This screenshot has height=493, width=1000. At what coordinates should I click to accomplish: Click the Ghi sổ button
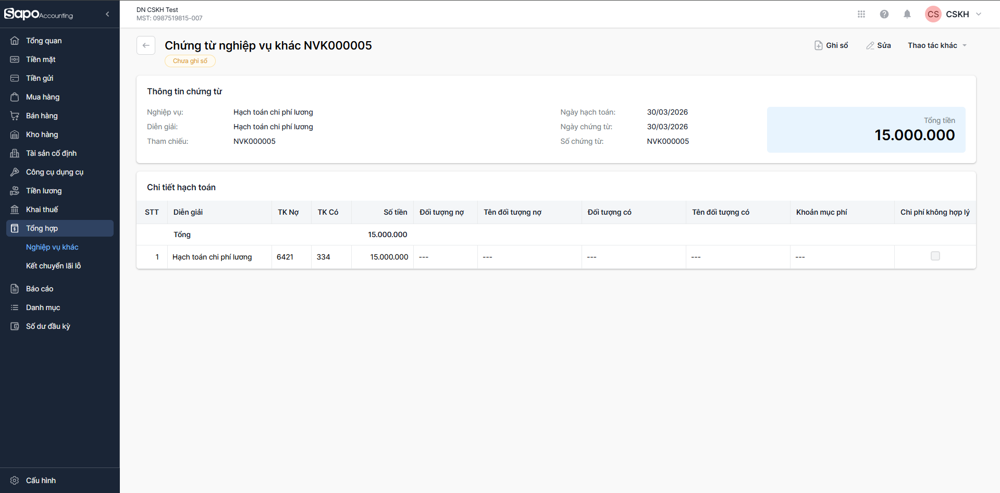click(x=831, y=45)
